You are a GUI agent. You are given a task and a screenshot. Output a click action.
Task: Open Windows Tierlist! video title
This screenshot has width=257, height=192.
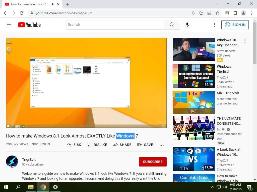click(224, 69)
